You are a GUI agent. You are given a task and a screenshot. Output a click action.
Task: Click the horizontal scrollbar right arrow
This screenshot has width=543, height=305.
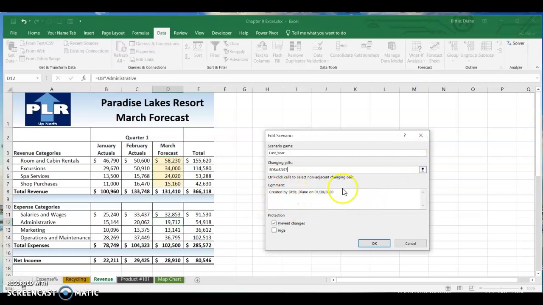(x=532, y=280)
